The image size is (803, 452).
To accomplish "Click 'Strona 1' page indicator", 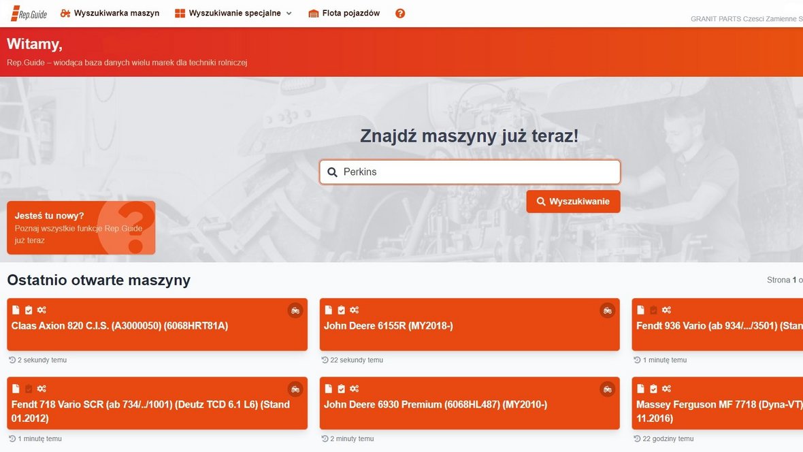I will pyautogui.click(x=781, y=280).
